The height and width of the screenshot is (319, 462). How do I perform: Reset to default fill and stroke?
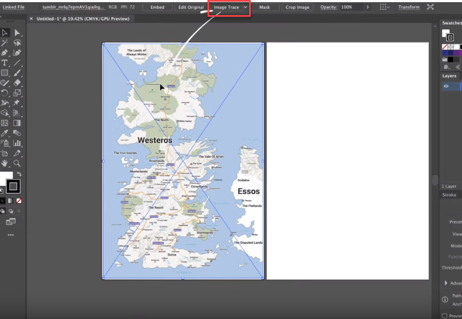click(2, 191)
